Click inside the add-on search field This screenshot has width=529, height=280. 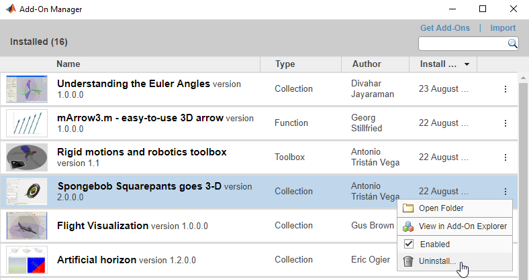click(462, 44)
